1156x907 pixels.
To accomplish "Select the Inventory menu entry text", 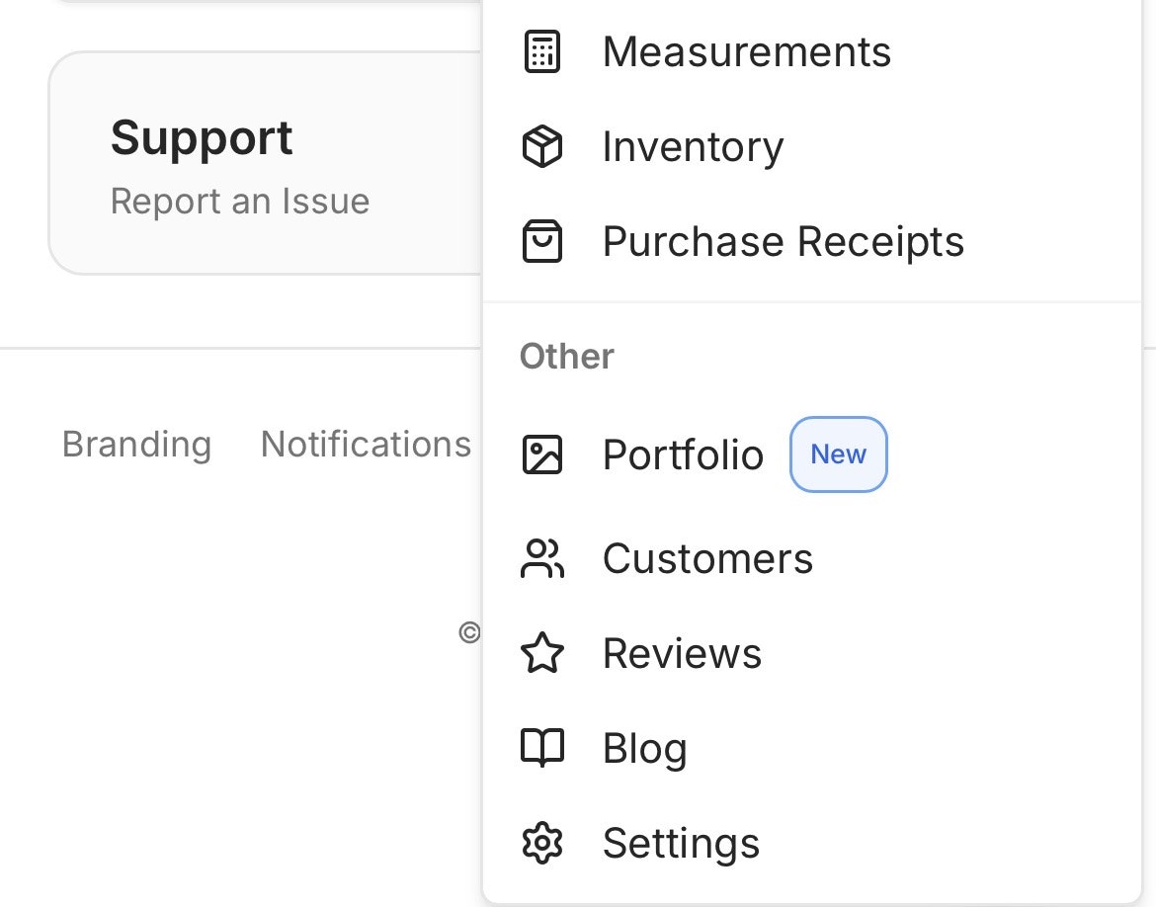I will (693, 147).
